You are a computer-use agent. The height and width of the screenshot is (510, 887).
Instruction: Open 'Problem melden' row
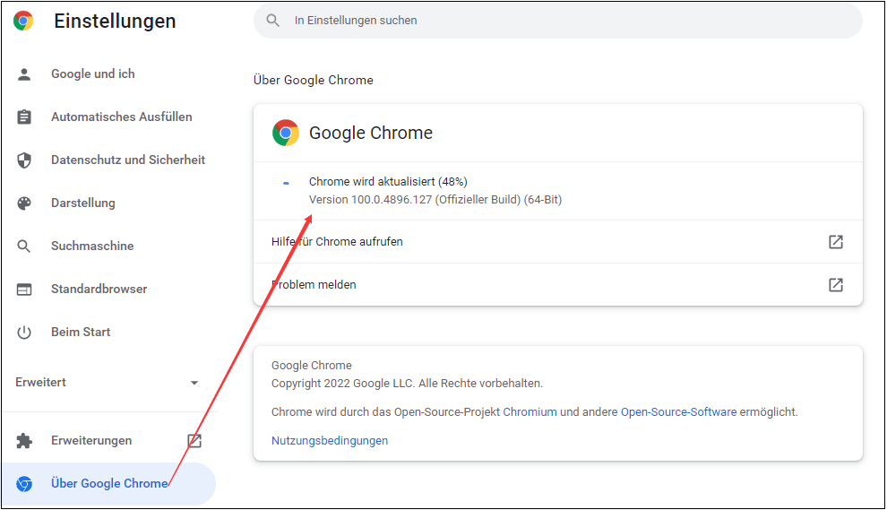point(558,285)
